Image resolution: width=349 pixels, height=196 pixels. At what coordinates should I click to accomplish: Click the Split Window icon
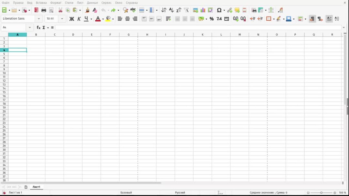click(x=271, y=10)
